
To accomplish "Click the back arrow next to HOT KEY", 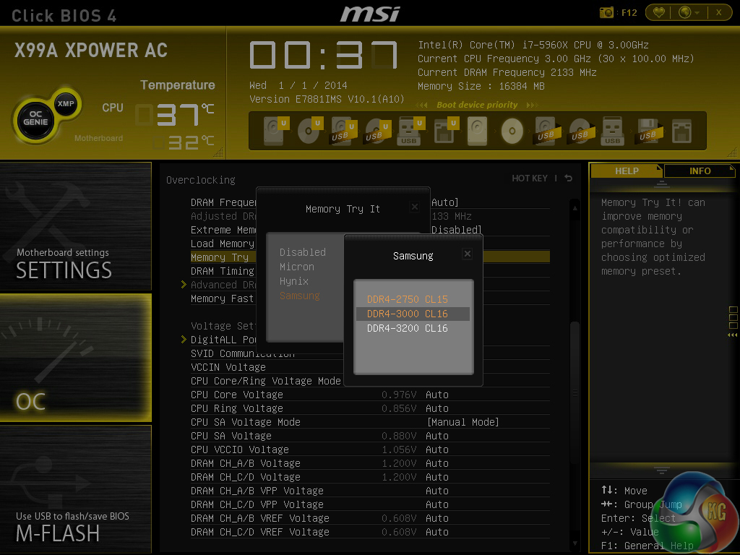I will tap(569, 178).
